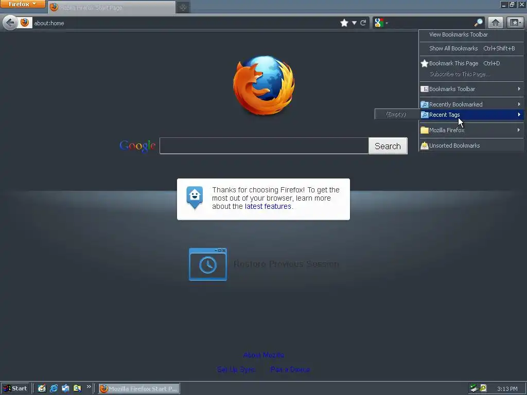
Task: Expand the Recently Bookmarked submenu
Action: [x=471, y=104]
